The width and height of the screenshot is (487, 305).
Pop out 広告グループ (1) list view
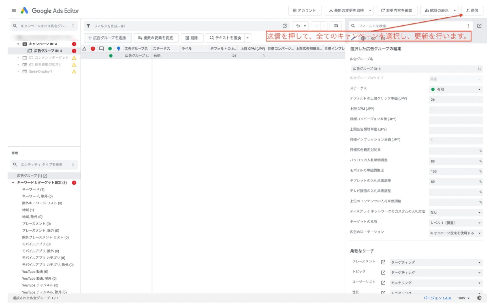(45, 176)
